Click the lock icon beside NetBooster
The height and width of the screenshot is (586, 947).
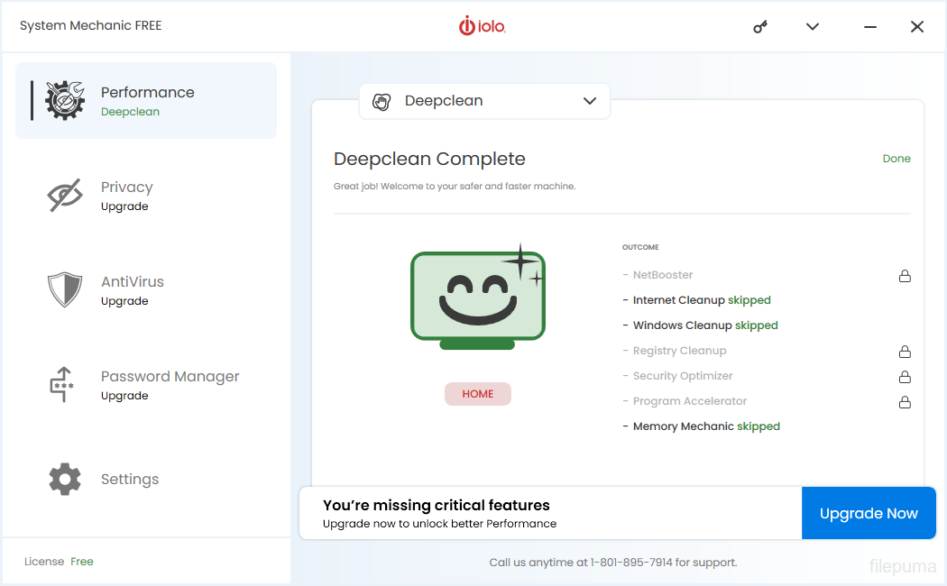point(905,276)
